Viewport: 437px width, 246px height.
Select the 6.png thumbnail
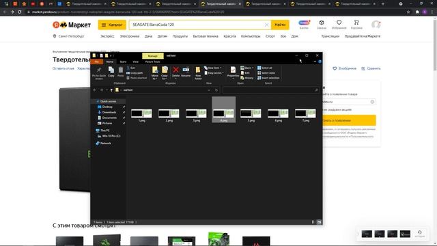[x=278, y=113]
